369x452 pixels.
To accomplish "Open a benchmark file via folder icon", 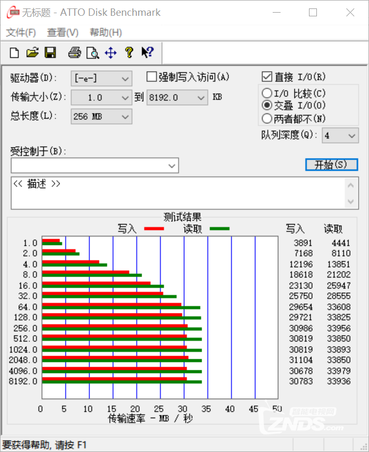I will point(33,53).
